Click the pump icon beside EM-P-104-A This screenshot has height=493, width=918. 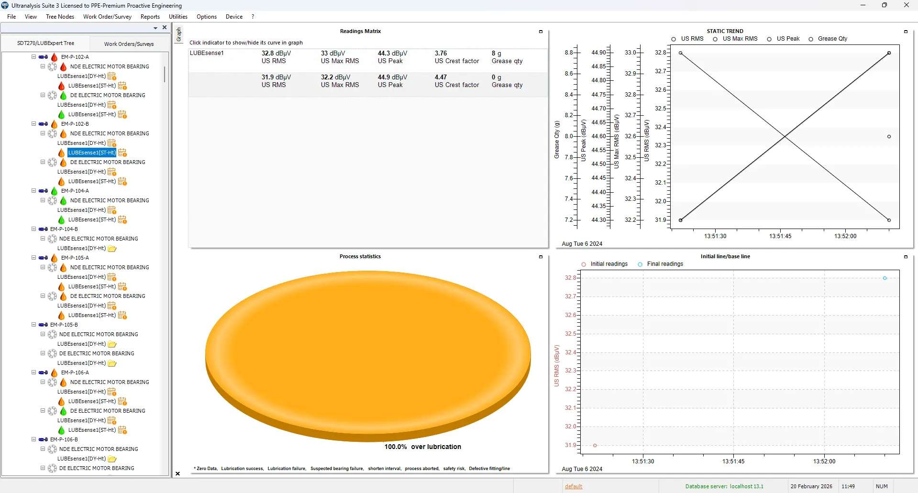(x=43, y=191)
